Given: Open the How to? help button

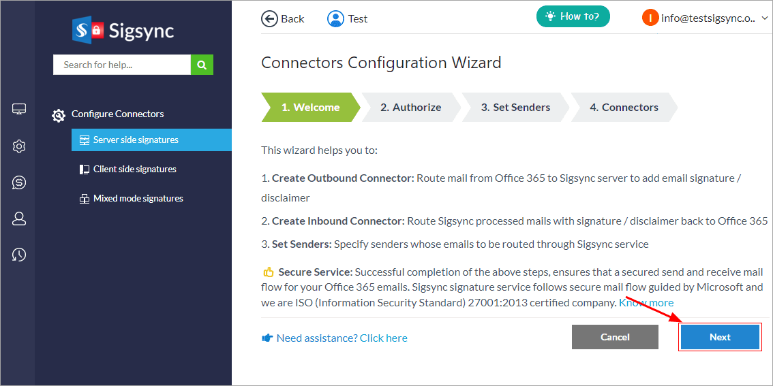Looking at the screenshot, I should (573, 16).
